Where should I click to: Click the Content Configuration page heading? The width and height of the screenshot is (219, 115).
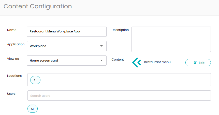coord(38,6)
